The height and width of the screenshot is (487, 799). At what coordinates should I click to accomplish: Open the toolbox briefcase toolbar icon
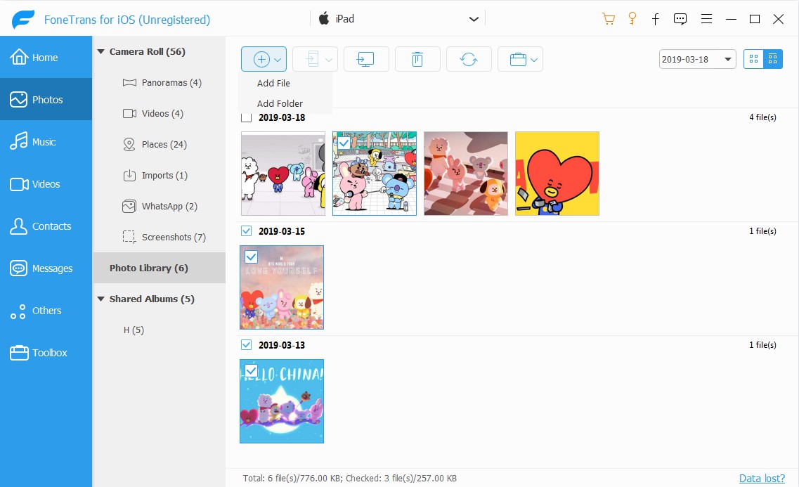pyautogui.click(x=518, y=60)
